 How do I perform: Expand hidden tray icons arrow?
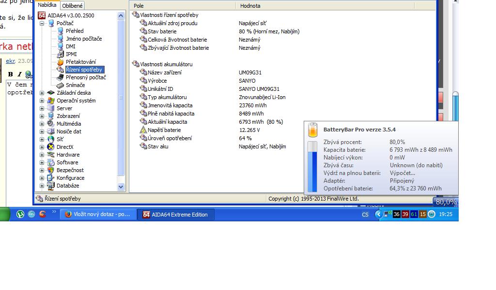click(378, 215)
